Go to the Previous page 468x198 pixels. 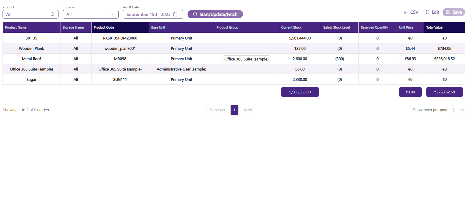tap(217, 110)
